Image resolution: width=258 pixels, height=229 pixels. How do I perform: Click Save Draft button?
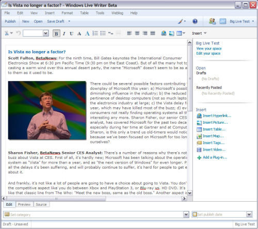56,21
